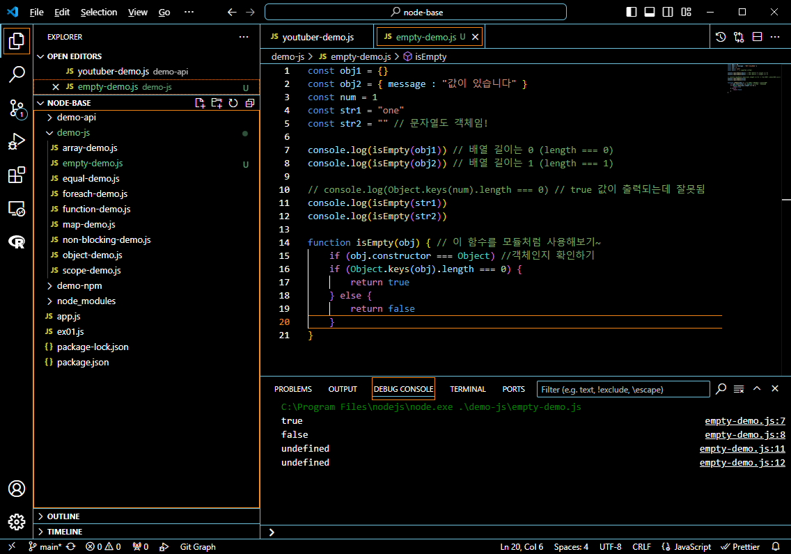Expand the OUTLINE section
This screenshot has height=554, width=791.
coord(146,516)
